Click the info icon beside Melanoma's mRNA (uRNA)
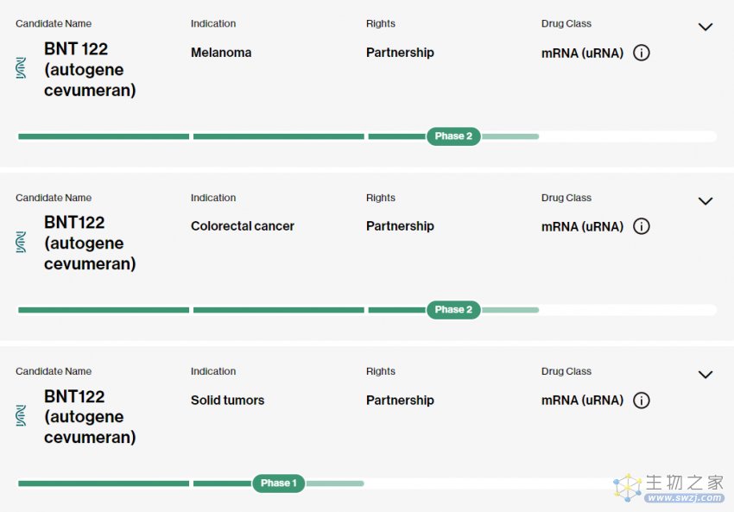734x512 pixels. 642,53
